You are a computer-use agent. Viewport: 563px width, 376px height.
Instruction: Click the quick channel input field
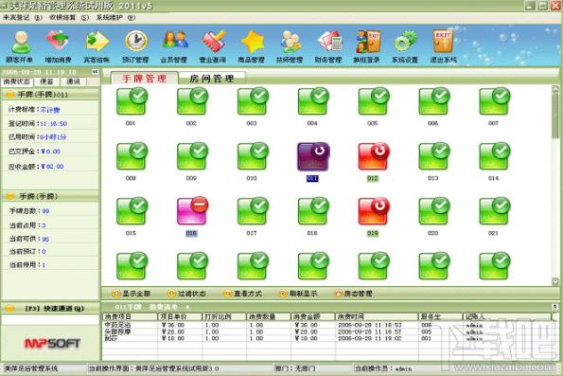pyautogui.click(x=50, y=319)
